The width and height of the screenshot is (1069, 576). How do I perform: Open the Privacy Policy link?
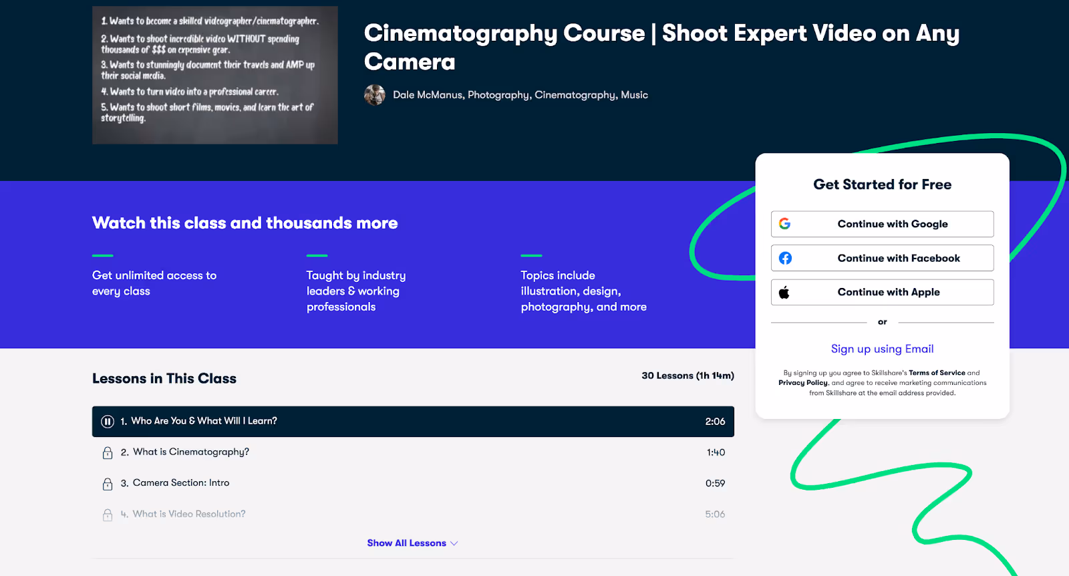[x=802, y=383]
